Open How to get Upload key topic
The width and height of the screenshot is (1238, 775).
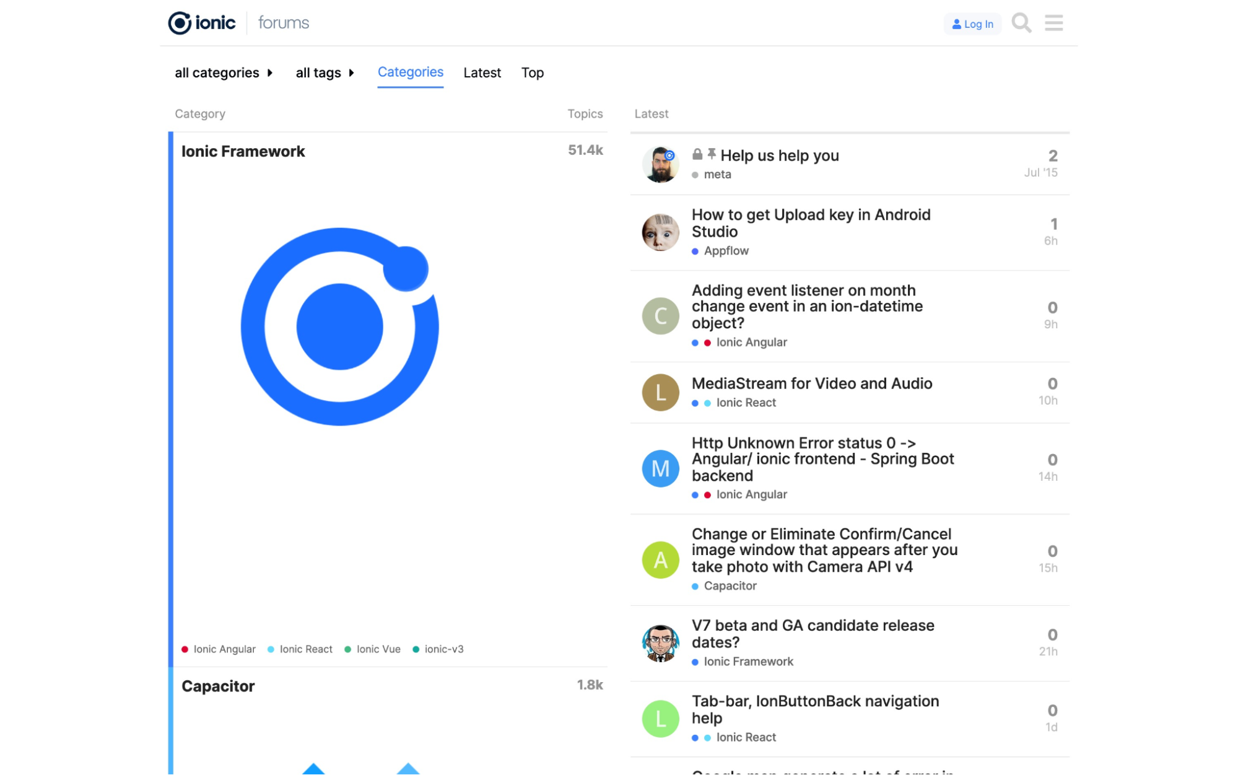(x=811, y=223)
